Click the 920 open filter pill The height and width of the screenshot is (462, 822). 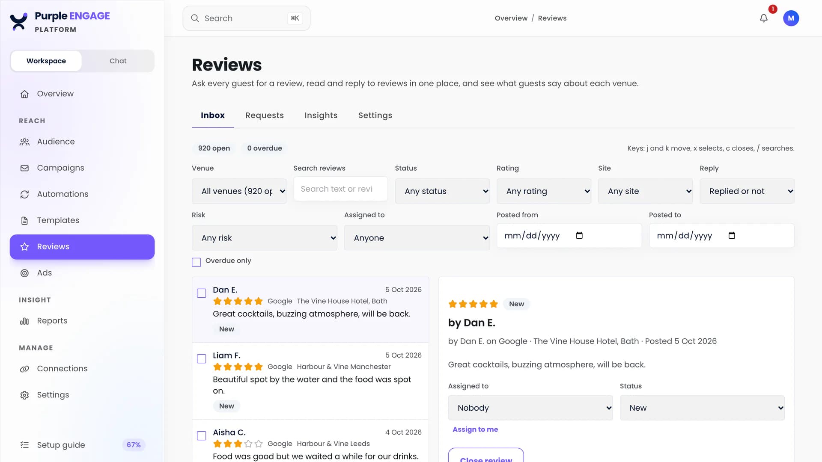[214, 148]
